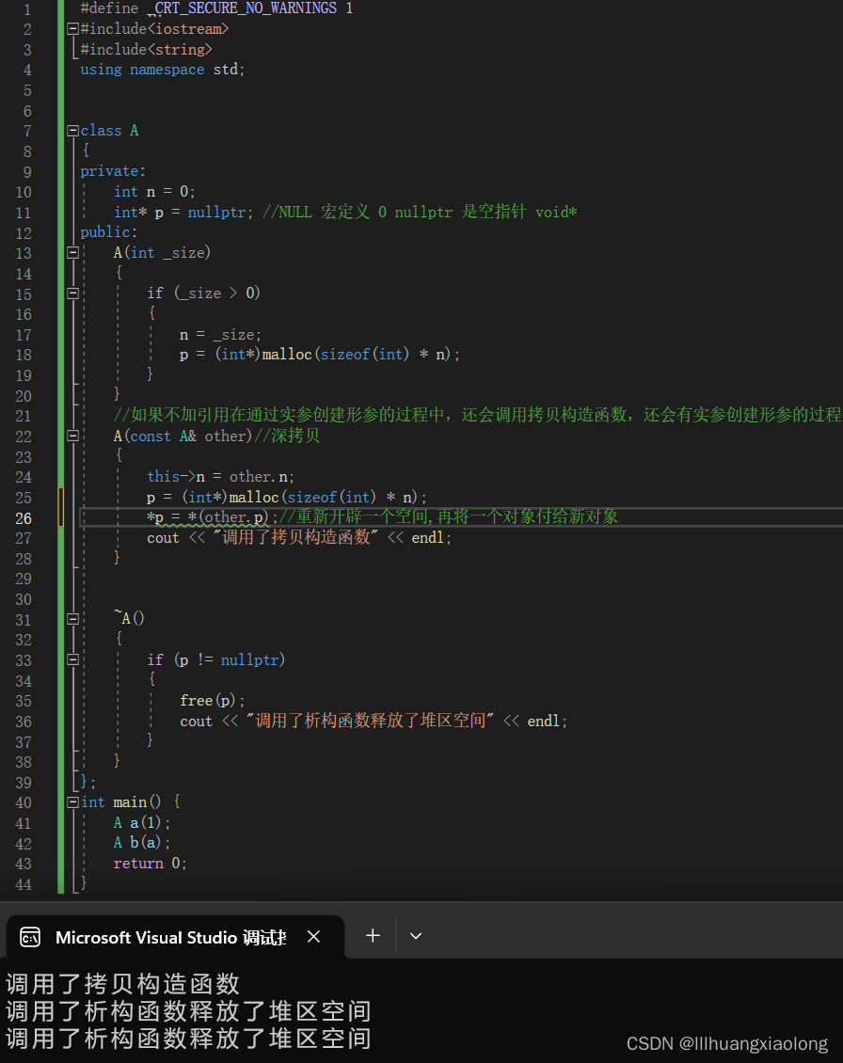Add a new terminal tab with plus
Image resolution: width=843 pixels, height=1063 pixels.
click(373, 936)
